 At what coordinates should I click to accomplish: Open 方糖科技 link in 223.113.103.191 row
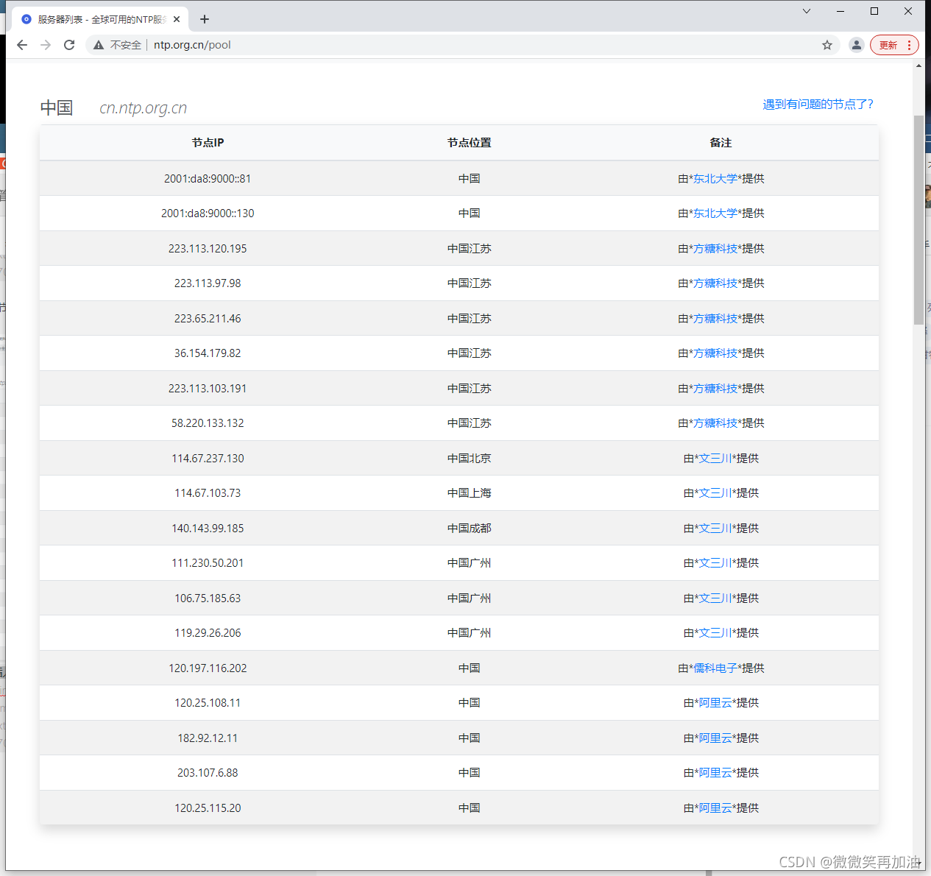point(715,388)
